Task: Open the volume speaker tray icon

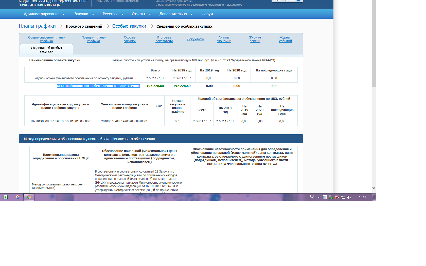Action: coord(349,197)
